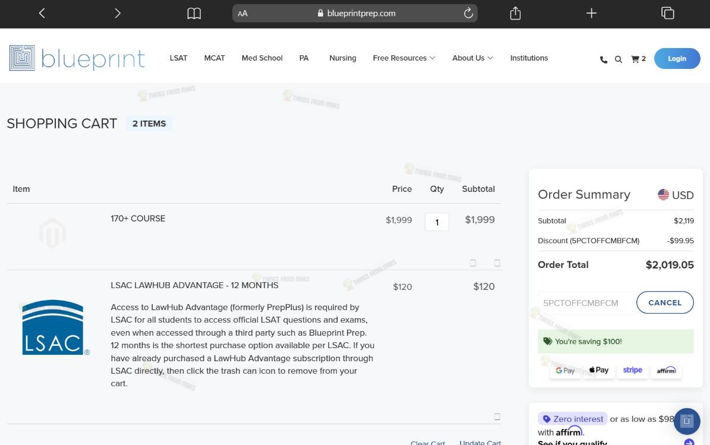The height and width of the screenshot is (445, 710).
Task: Open the PA menu item
Action: pyautogui.click(x=304, y=58)
